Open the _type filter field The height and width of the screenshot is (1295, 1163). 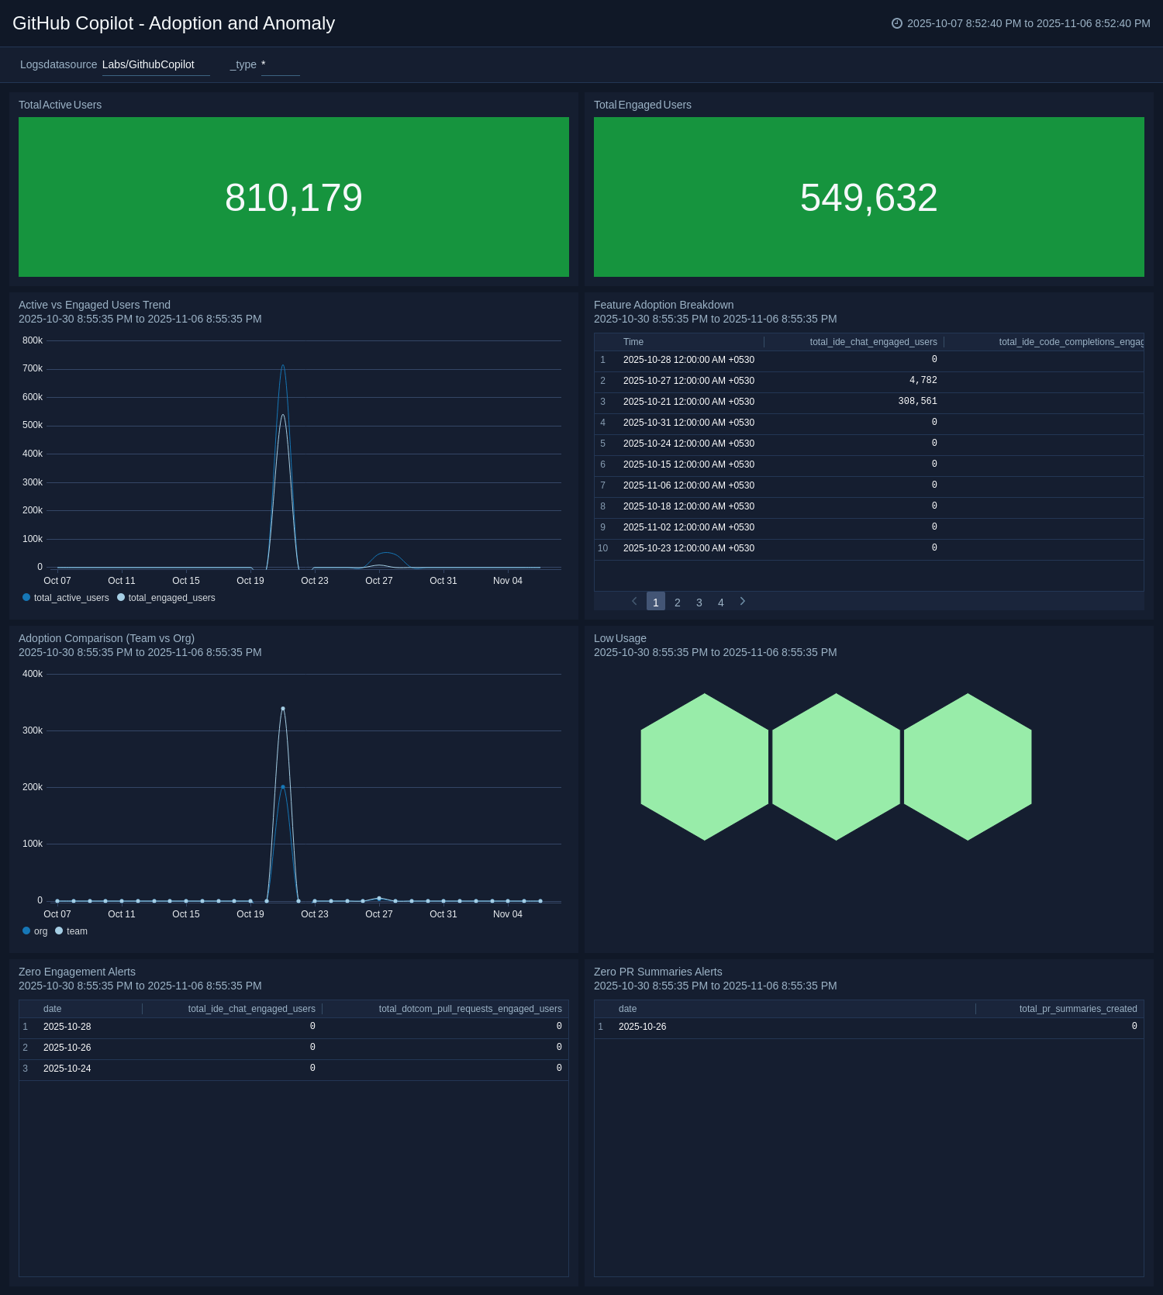coord(280,65)
